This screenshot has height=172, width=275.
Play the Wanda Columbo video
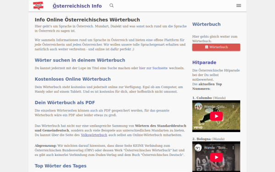(216, 116)
